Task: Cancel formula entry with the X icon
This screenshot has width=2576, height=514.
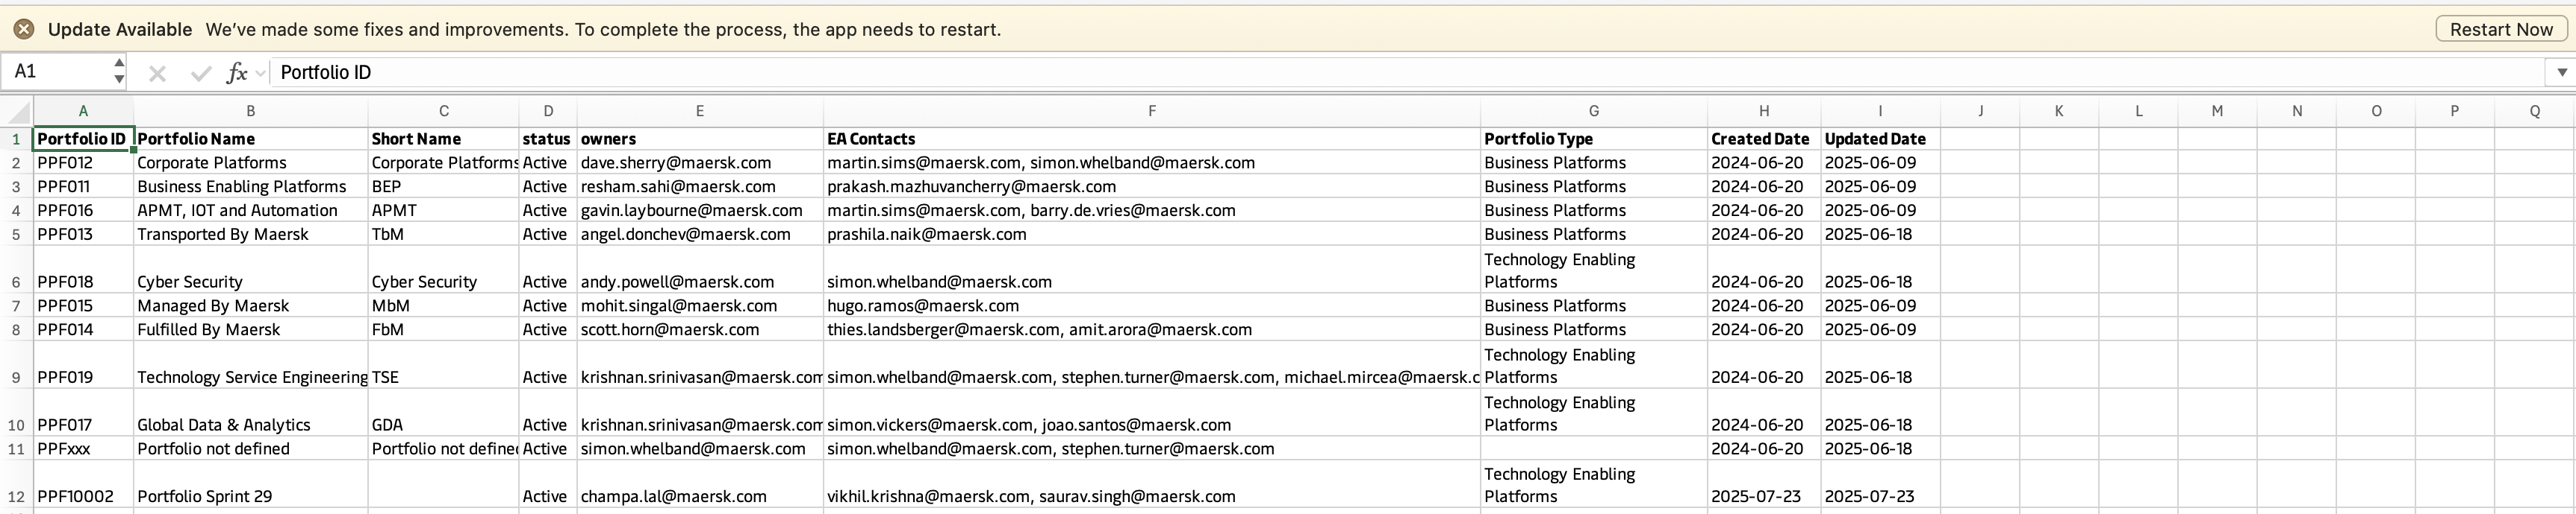Action: pyautogui.click(x=157, y=73)
